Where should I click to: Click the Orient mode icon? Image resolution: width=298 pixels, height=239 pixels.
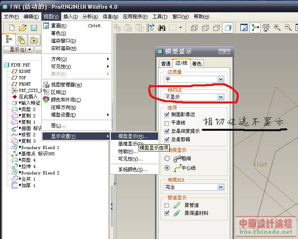266,28
